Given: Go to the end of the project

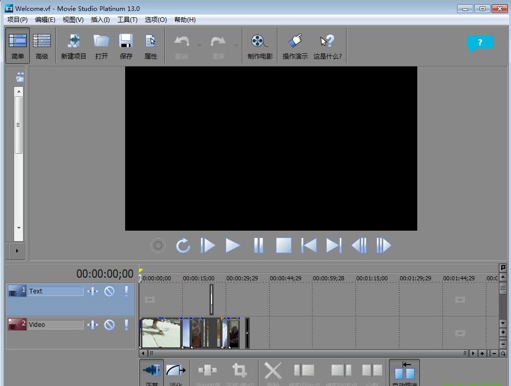Looking at the screenshot, I should coord(334,245).
